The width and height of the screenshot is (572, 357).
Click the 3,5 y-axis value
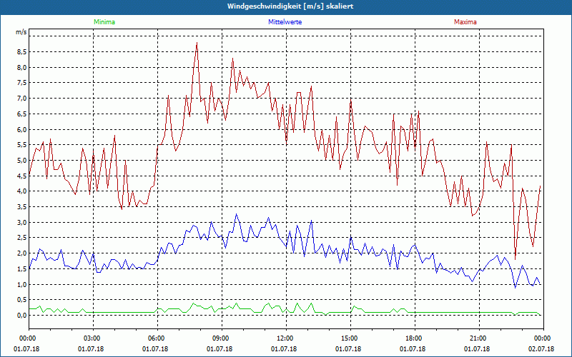(x=22, y=207)
